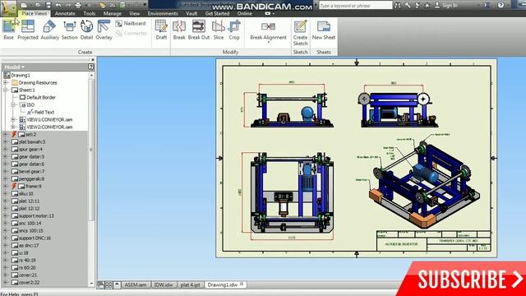
Task: Start the Section view tool
Action: click(69, 30)
